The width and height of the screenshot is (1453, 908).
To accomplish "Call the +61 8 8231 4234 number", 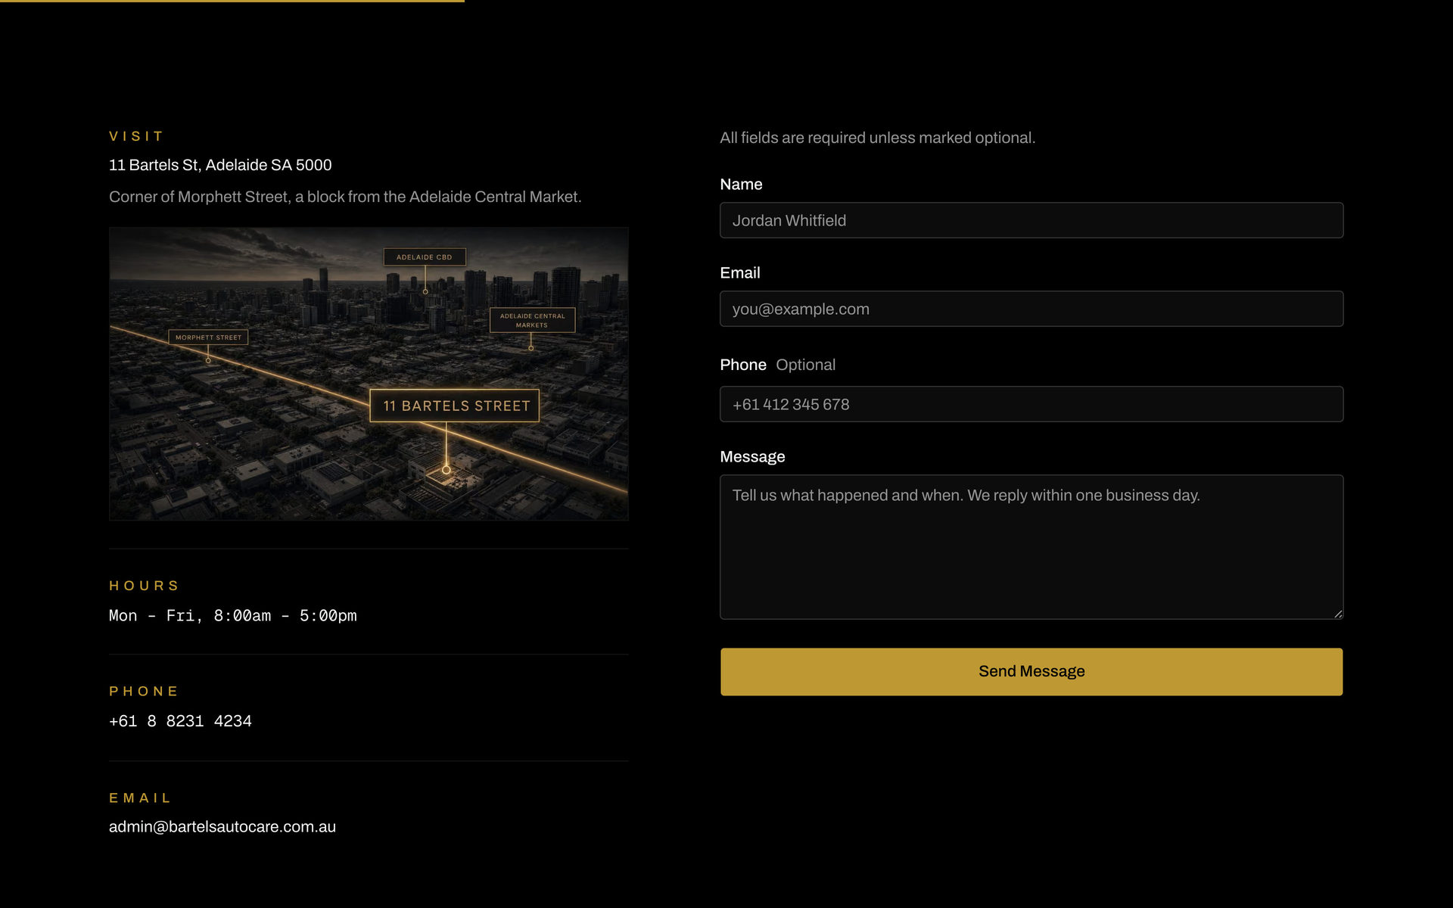I will point(180,721).
